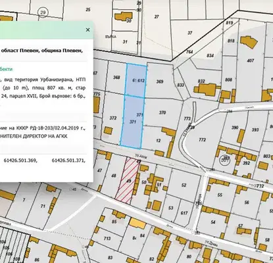Select the building in parcel 407
273x263 pixels.
click(249, 42)
